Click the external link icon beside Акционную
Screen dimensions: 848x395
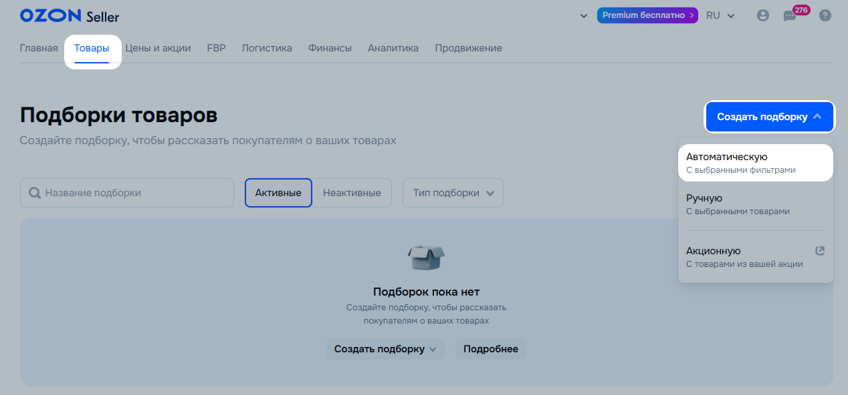pos(820,251)
